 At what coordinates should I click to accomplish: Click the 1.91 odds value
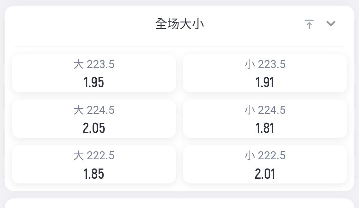(x=265, y=82)
